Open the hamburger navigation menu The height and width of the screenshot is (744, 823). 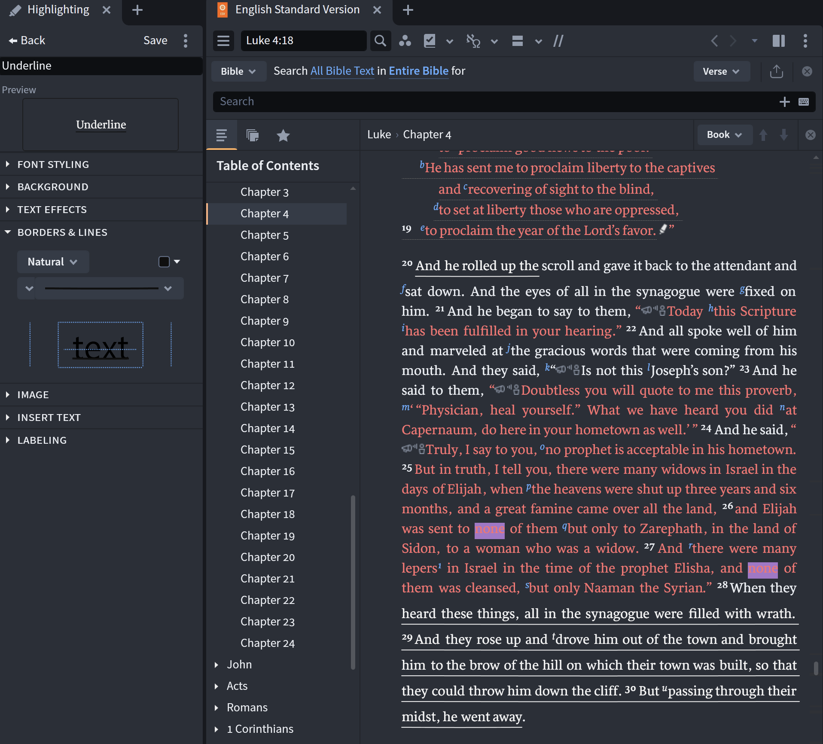pyautogui.click(x=223, y=41)
